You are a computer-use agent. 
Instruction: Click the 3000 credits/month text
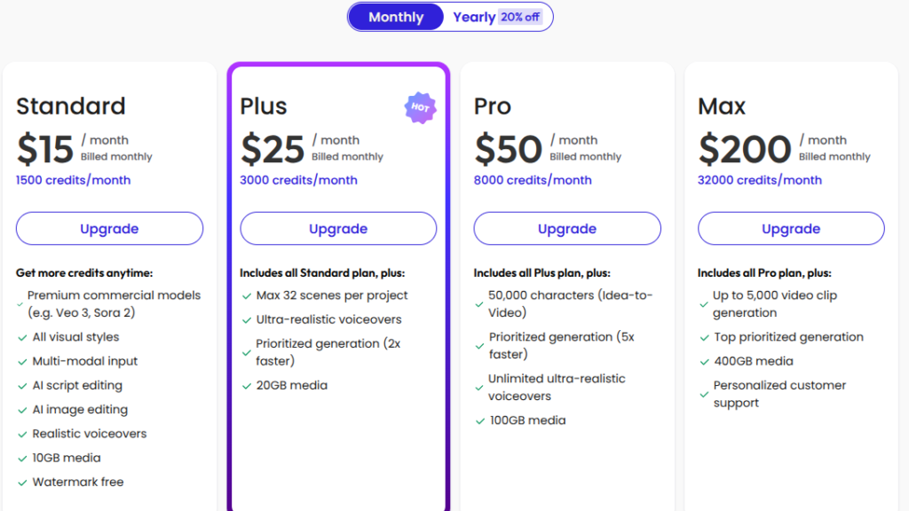click(299, 180)
